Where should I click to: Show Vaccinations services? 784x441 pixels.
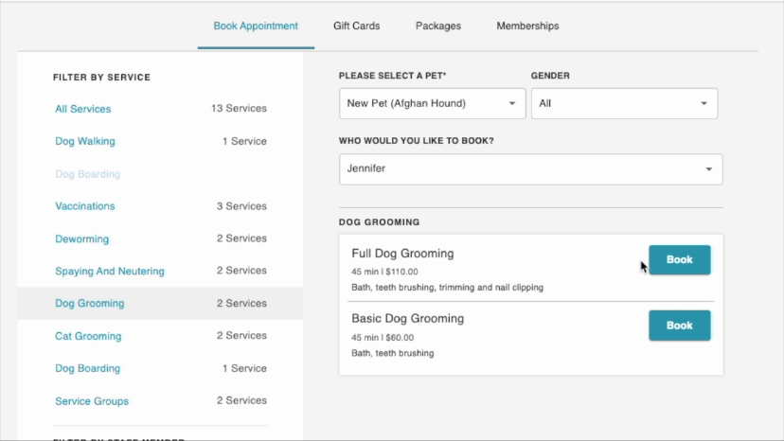point(85,206)
